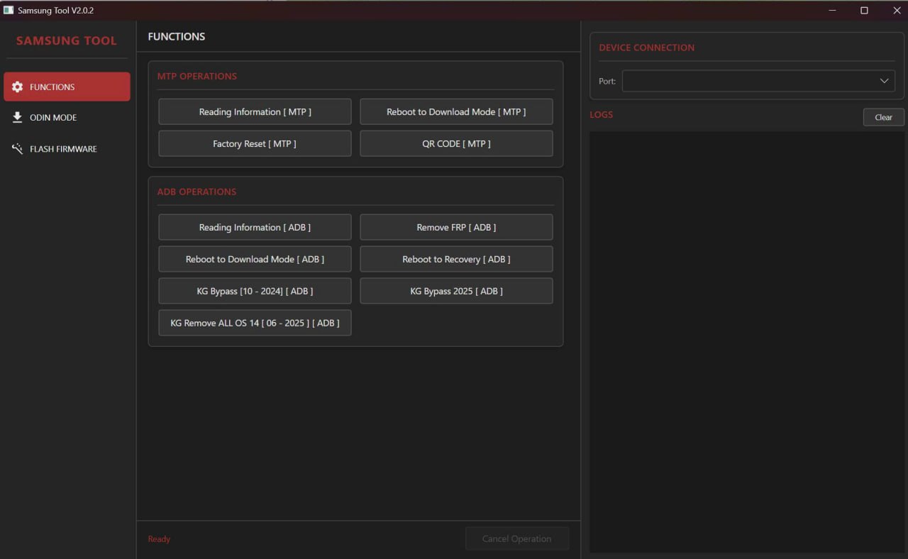Image resolution: width=908 pixels, height=559 pixels.
Task: Click the FUNCTIONS page title
Action: coord(177,36)
